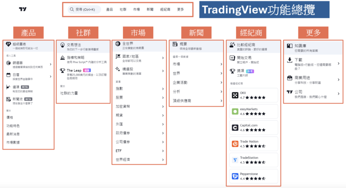Click the Trade Nation broker logo

tap(235, 144)
